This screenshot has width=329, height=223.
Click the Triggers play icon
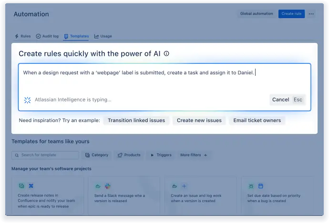click(152, 155)
